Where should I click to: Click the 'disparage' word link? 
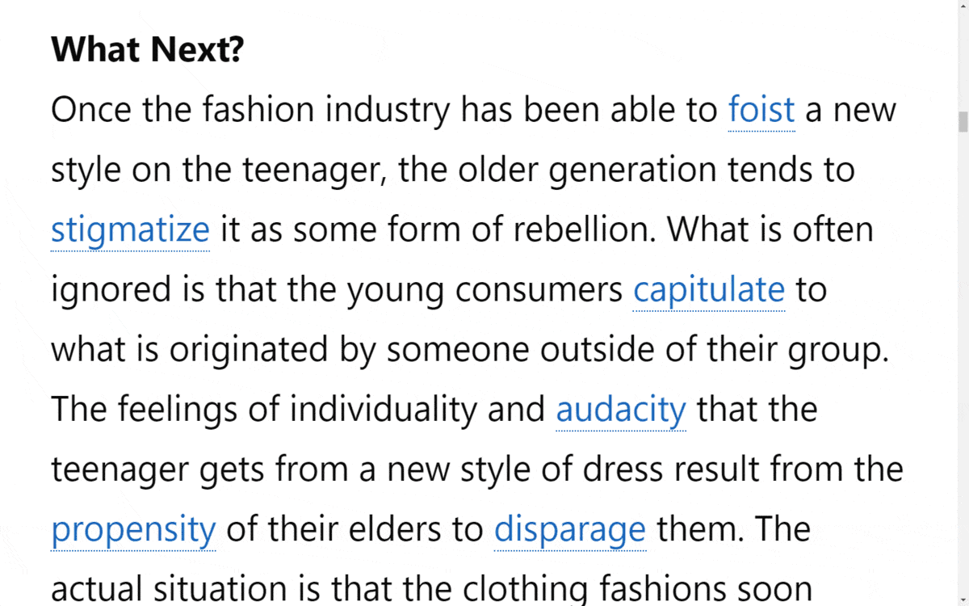coord(570,530)
